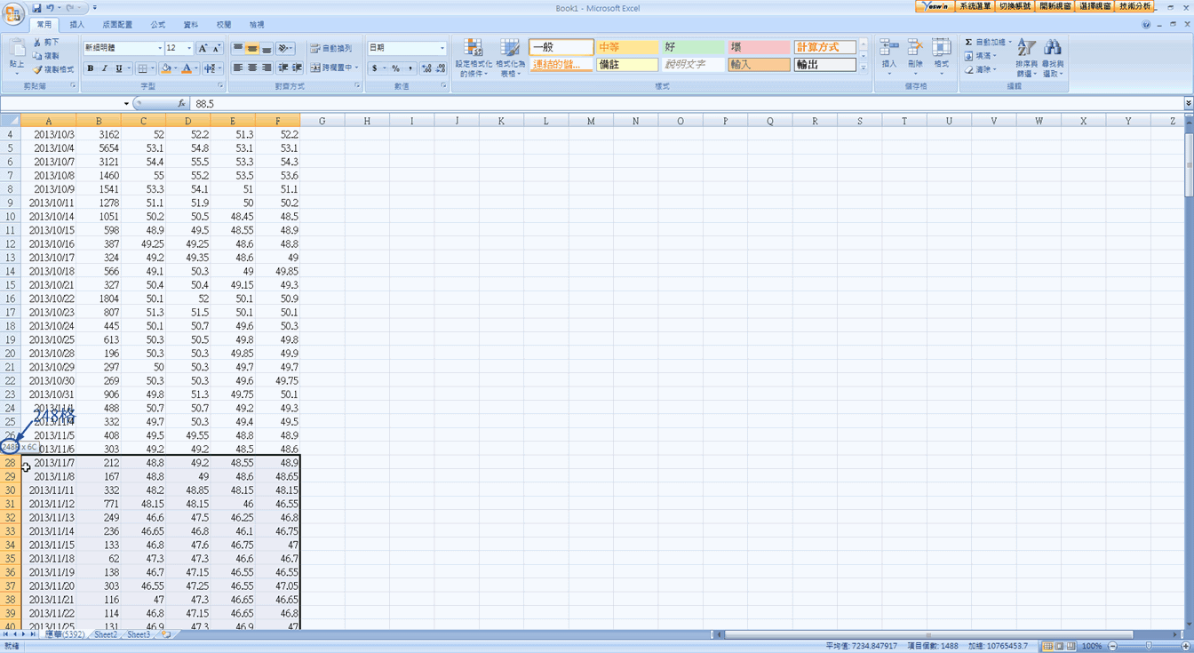Decrease font size with small A button
Viewport: 1194px width, 653px height.
coord(216,48)
